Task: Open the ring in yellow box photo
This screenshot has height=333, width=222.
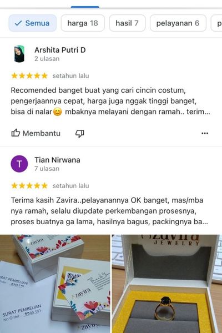Action: click(x=167, y=284)
